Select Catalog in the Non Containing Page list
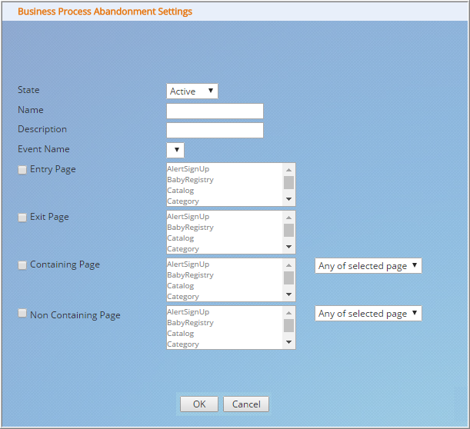 tap(181, 334)
